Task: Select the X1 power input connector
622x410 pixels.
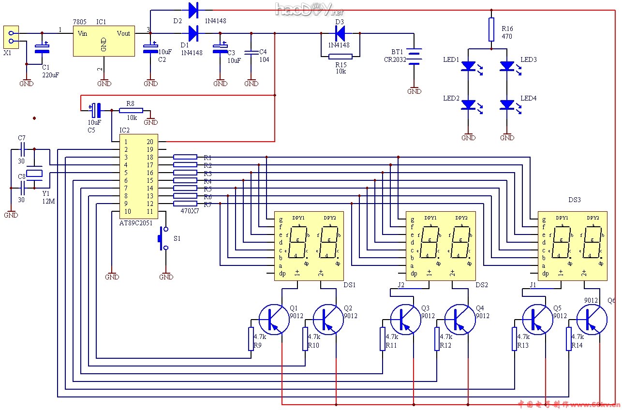Action: tap(11, 37)
